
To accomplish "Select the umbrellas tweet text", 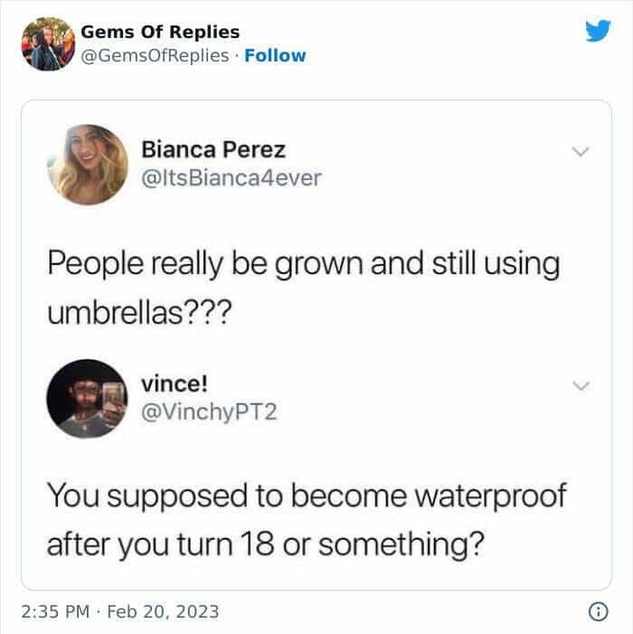I will click(304, 288).
